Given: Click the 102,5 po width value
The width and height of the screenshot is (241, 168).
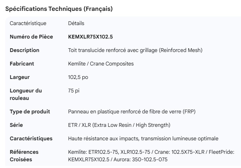Looking at the screenshot, I should point(78,77).
